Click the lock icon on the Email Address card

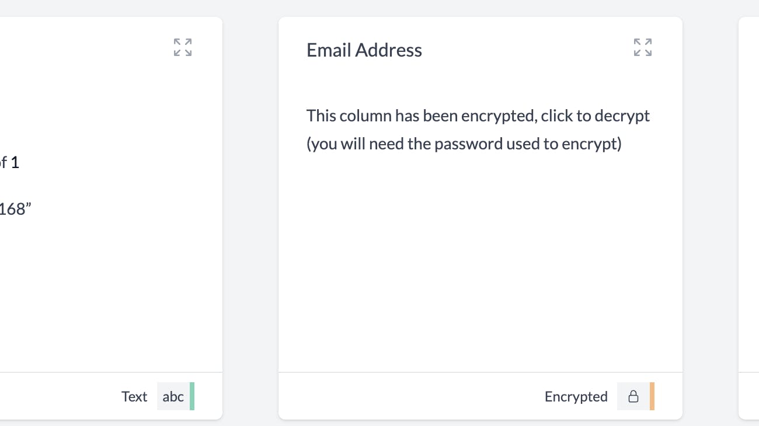[x=634, y=396]
